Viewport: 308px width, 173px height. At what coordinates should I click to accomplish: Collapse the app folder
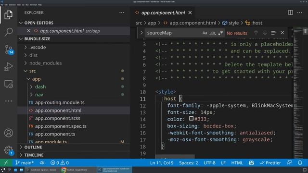point(37,79)
